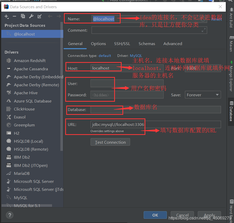Change connection type via default link

[105, 56]
